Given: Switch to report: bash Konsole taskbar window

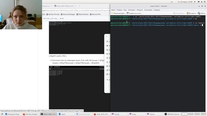Looking at the screenshot, I should pyautogui.click(x=48, y=114).
